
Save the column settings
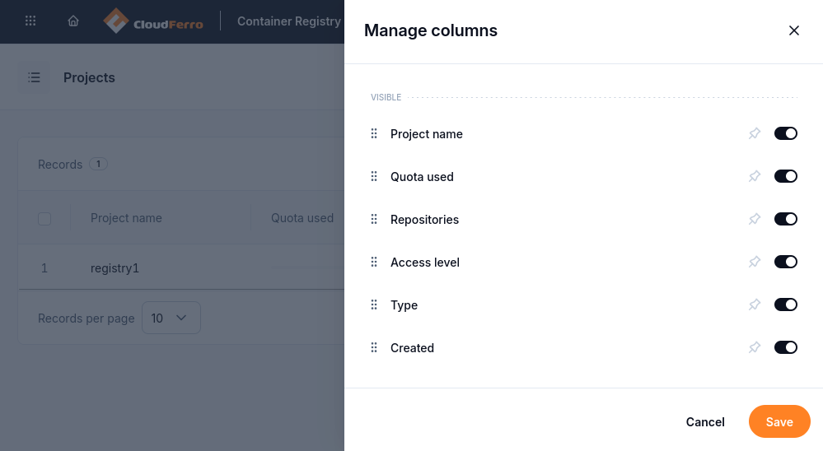click(779, 421)
